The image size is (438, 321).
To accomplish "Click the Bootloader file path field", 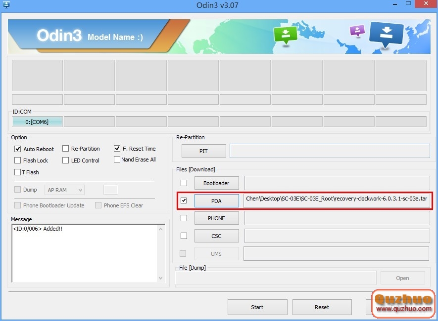I will pos(337,183).
